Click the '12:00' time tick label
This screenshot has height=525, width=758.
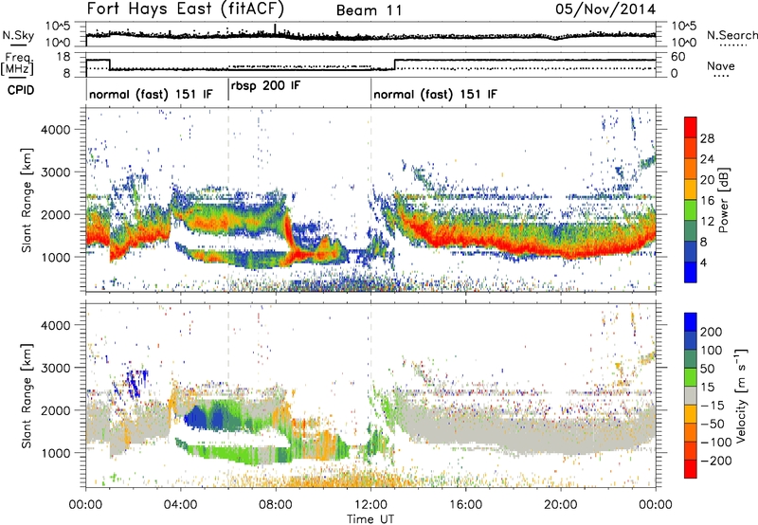point(370,505)
